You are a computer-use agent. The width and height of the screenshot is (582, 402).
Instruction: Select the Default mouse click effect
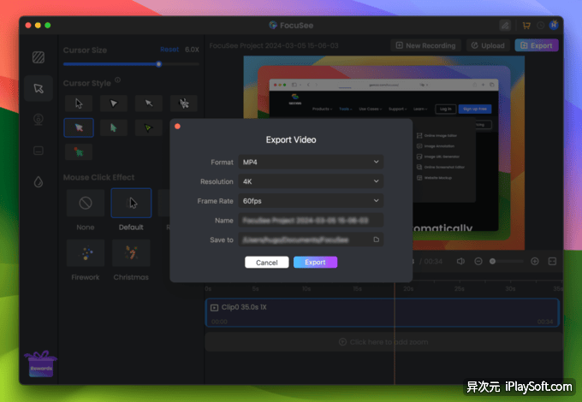tap(131, 203)
